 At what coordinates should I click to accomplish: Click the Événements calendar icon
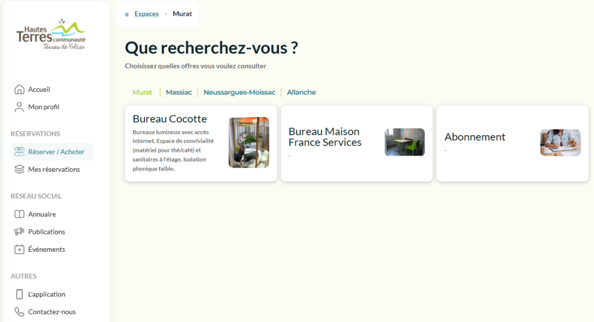click(19, 249)
